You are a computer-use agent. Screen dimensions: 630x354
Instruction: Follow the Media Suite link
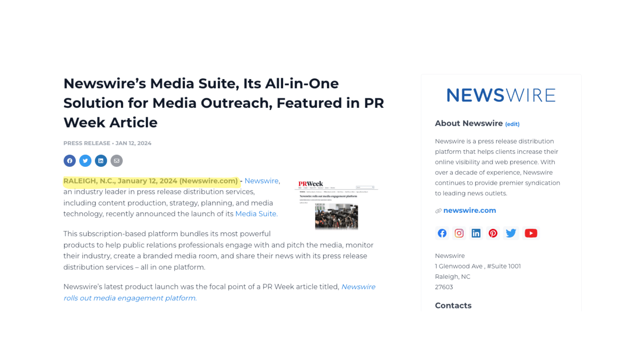point(256,214)
